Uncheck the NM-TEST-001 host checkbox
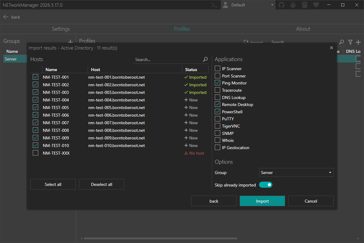The width and height of the screenshot is (364, 243). 35,77
